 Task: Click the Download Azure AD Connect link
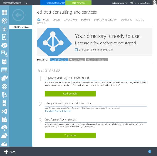pyautogui.click(x=58, y=111)
